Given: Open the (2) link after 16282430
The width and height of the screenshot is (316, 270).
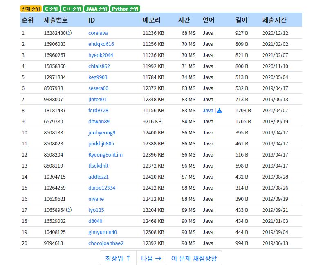Looking at the screenshot, I should [69, 33].
